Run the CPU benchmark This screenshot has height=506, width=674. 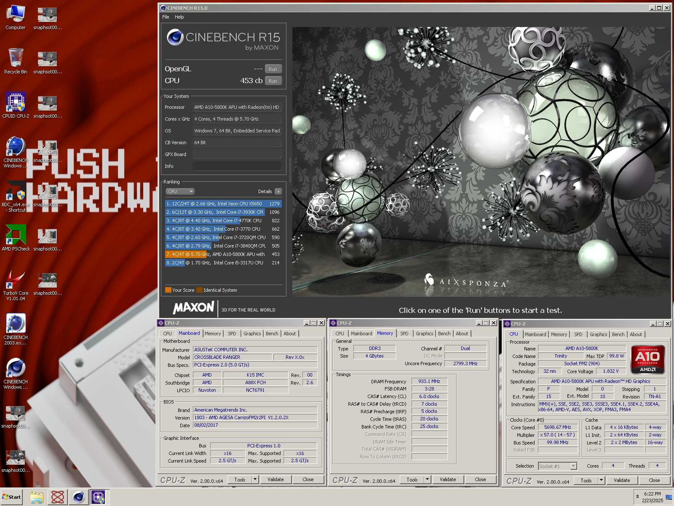pyautogui.click(x=273, y=81)
